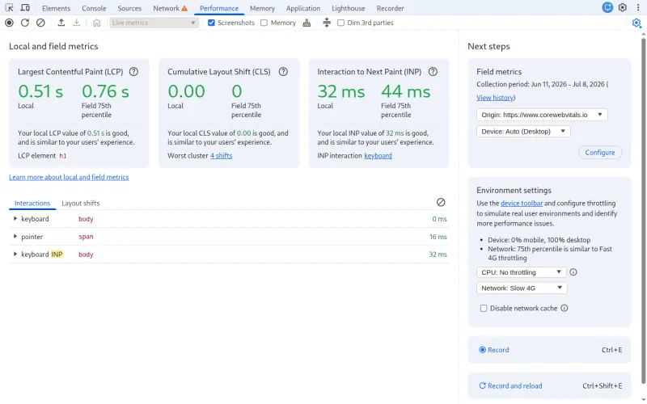Screen dimensions: 647x404
Task: Open the Memory panel tab
Action: click(262, 8)
